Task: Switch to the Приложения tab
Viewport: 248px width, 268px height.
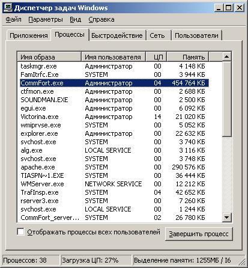Action: tap(29, 35)
